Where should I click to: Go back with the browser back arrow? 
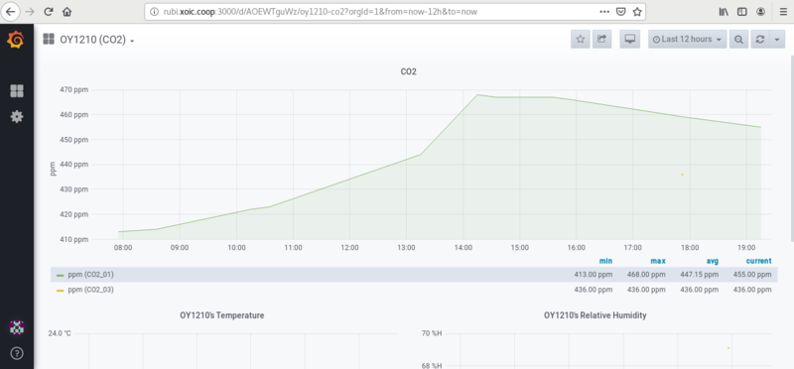tap(11, 11)
